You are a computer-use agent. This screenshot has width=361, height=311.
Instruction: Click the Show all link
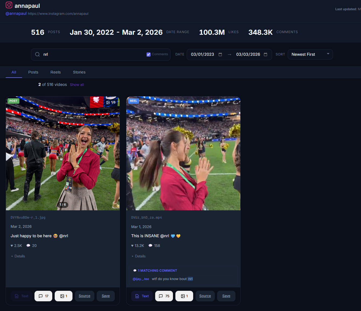click(77, 85)
